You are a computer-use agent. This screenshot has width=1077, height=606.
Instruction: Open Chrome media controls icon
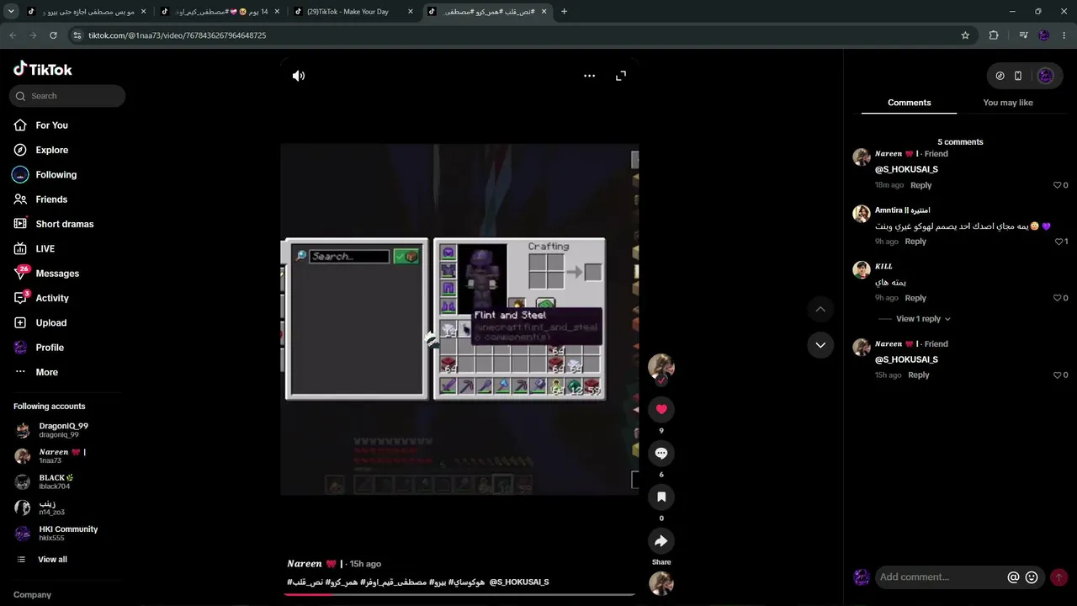[x=1023, y=35]
